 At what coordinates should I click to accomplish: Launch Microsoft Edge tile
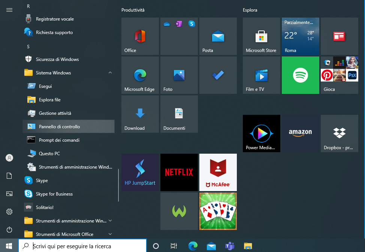140,75
